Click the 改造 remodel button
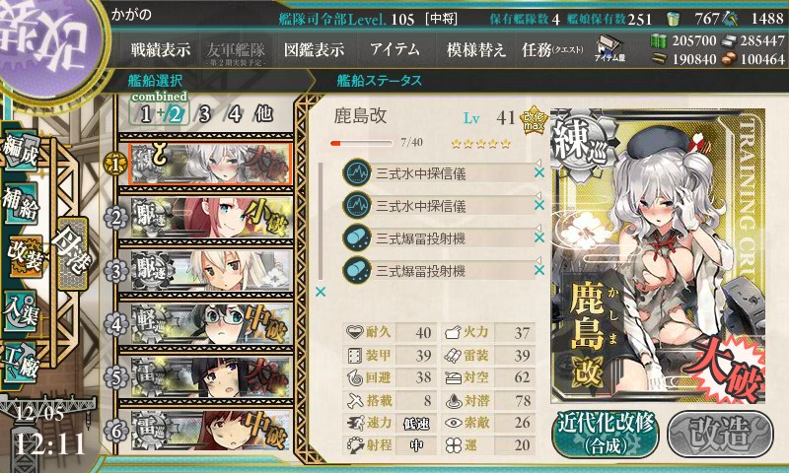This screenshot has height=473, width=789. click(720, 434)
